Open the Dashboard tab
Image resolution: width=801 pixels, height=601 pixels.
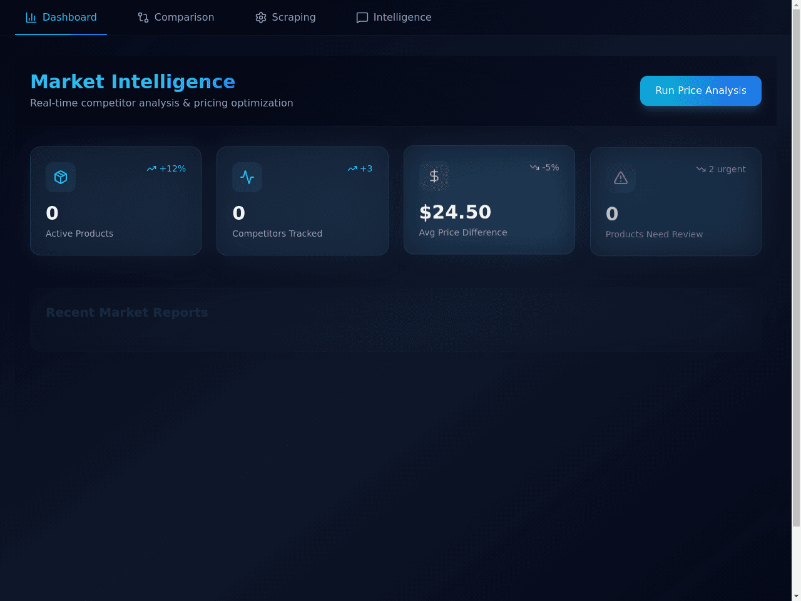(61, 18)
